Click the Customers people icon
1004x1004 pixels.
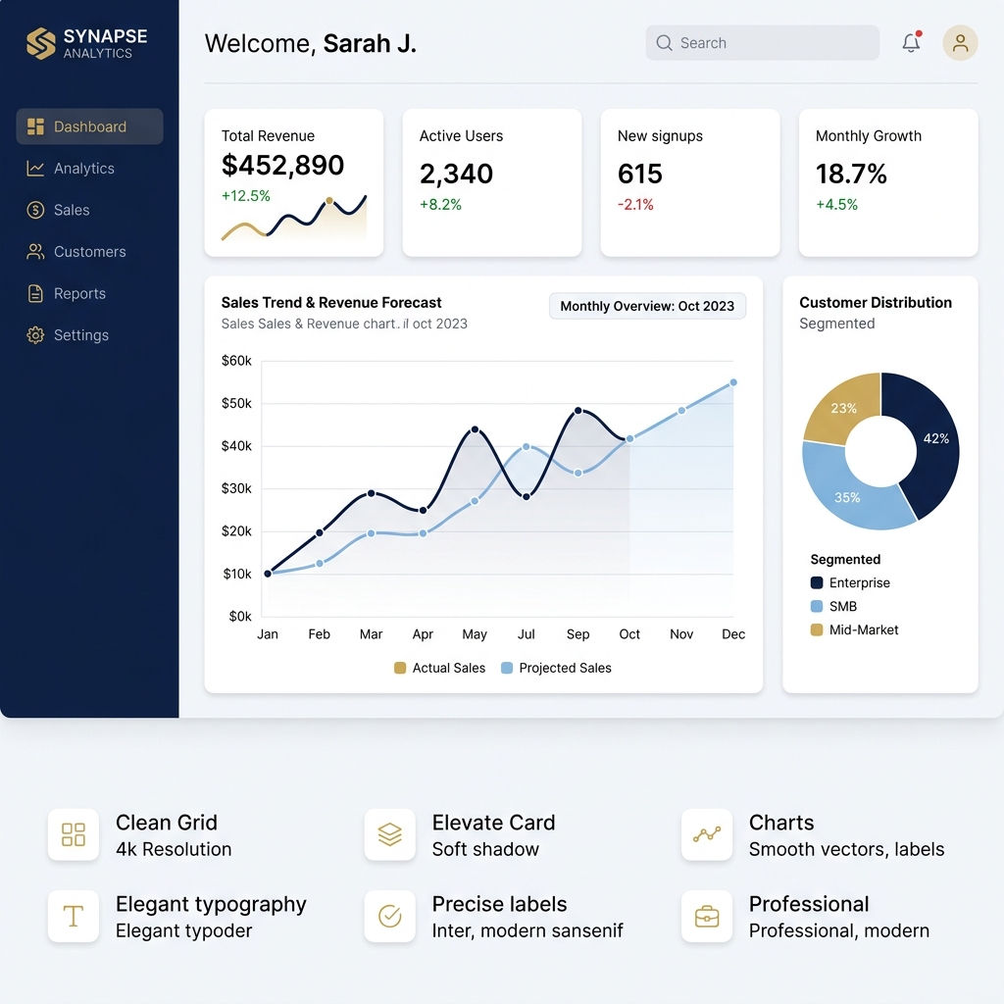tap(35, 252)
